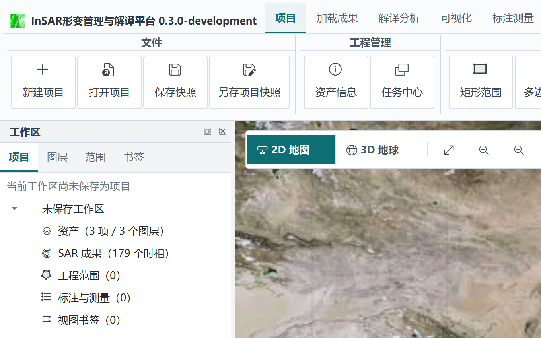Open the 可视化 ribbon tab
541x338 pixels.
point(456,18)
